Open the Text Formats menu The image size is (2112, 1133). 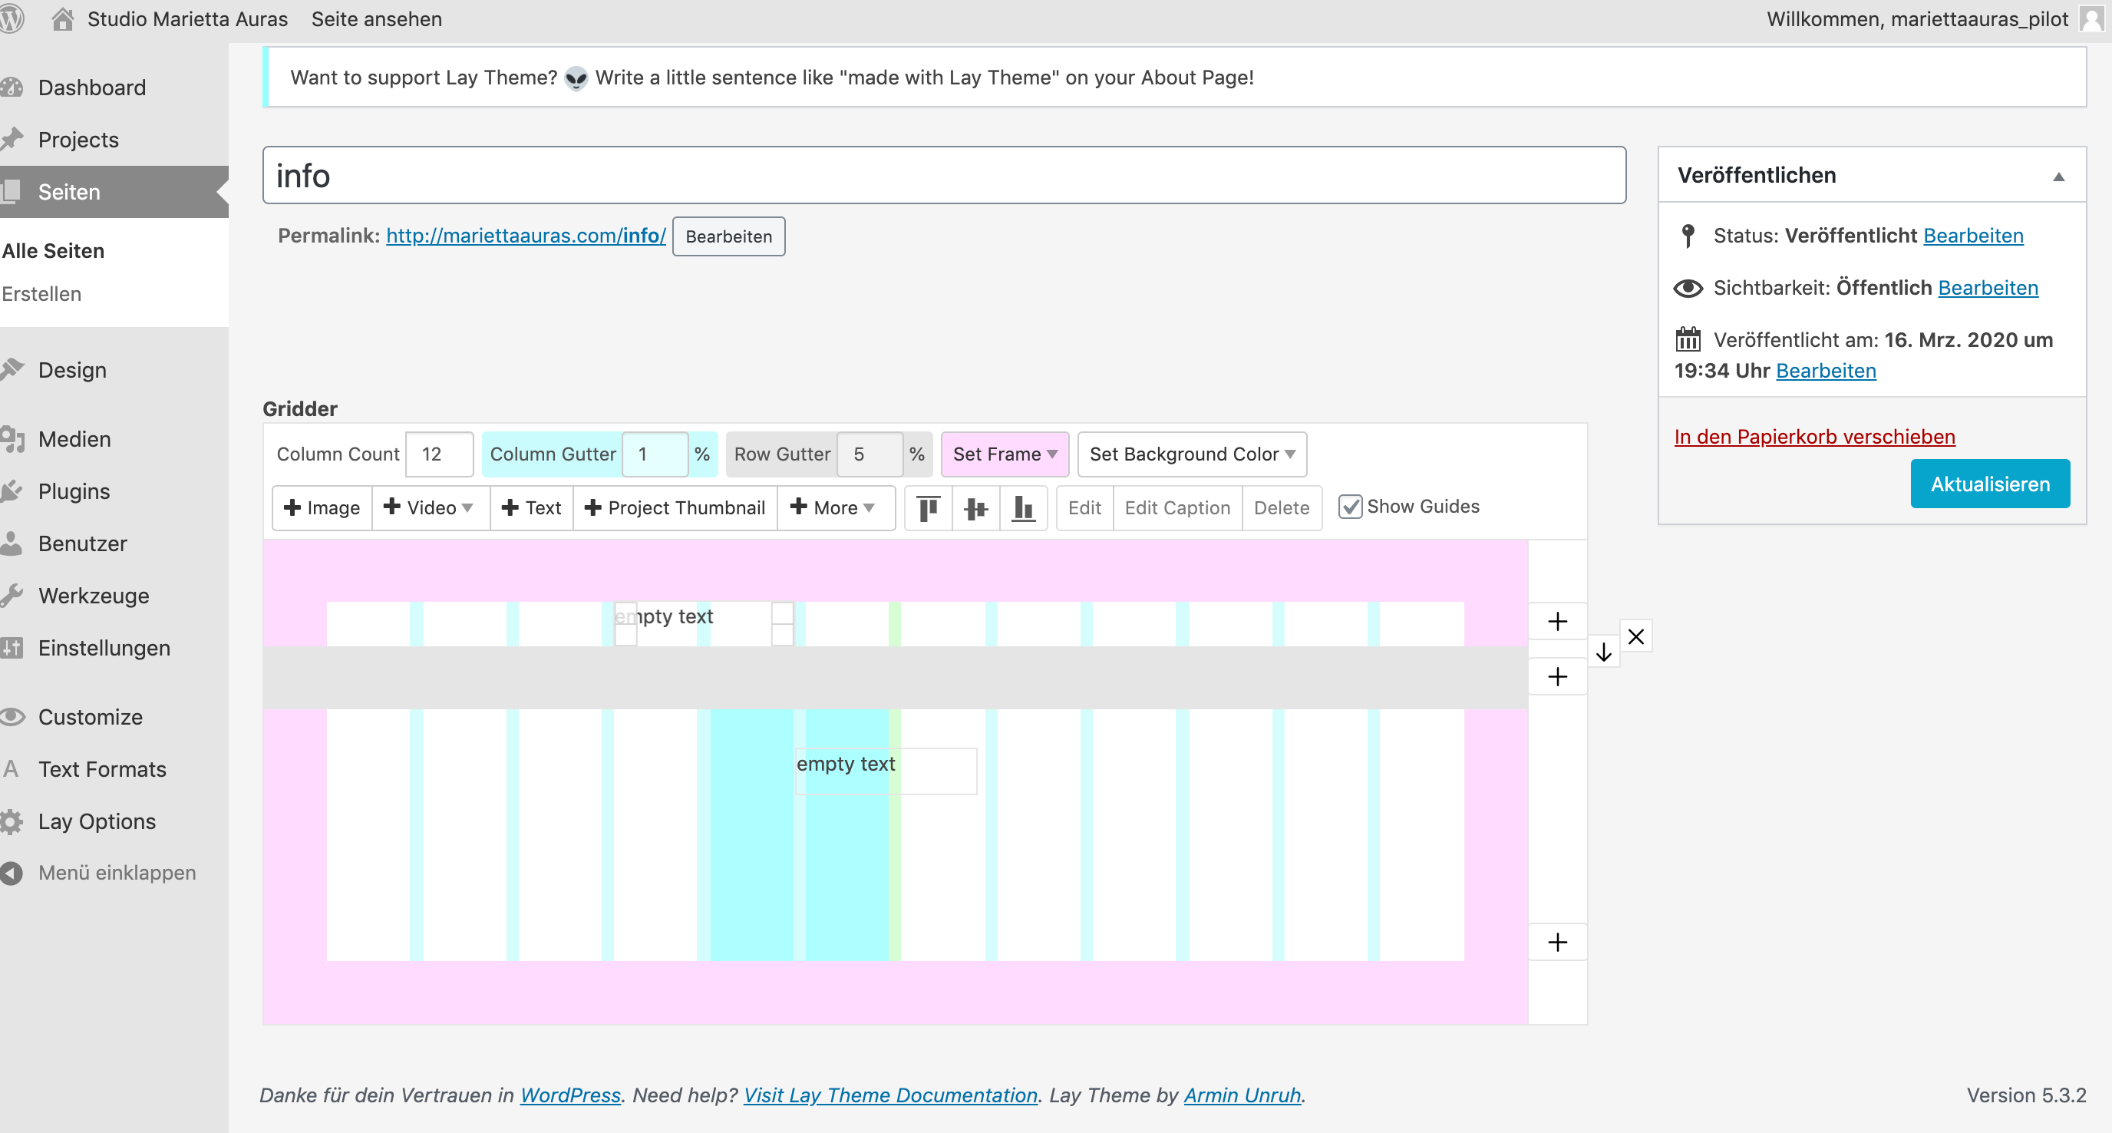[x=103, y=769]
